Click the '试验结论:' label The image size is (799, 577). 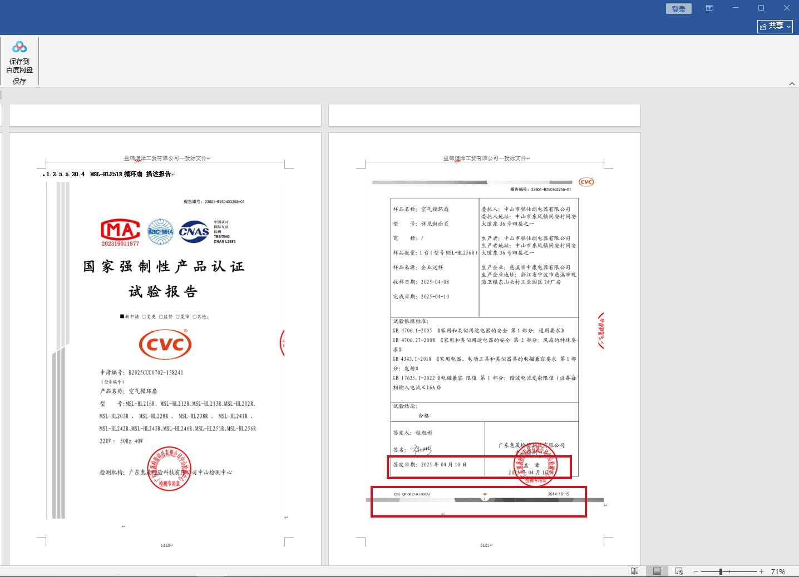(x=405, y=406)
